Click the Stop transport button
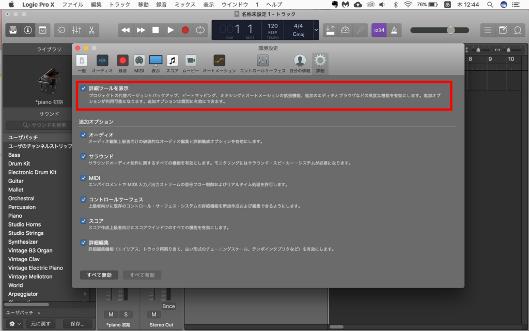 155,30
